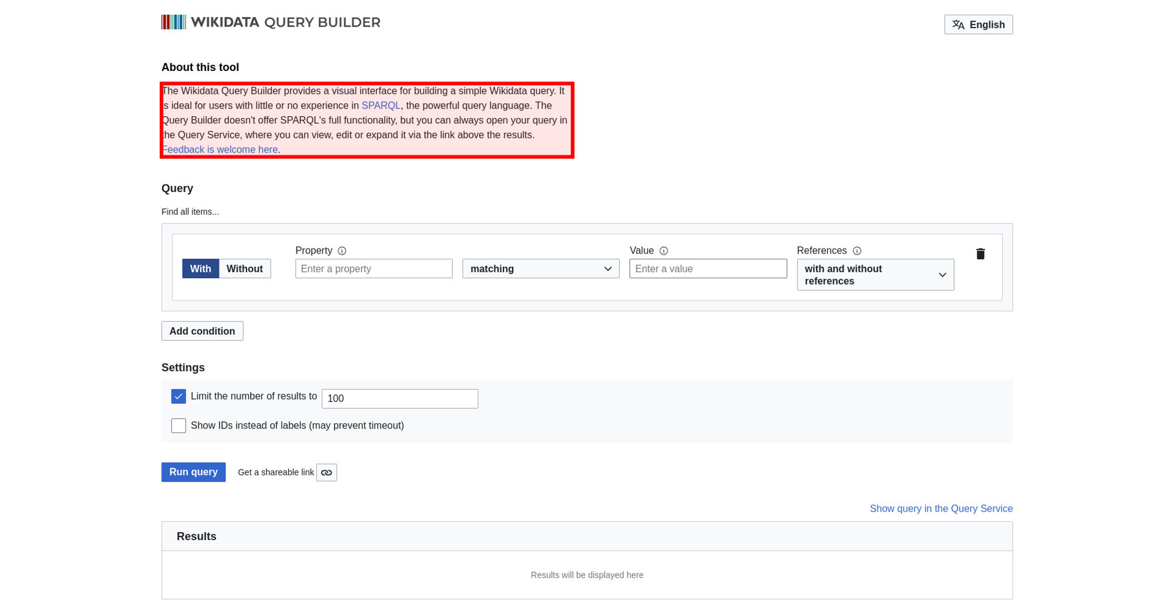
Task: Click the 'Find all items...' text
Action: 190,212
